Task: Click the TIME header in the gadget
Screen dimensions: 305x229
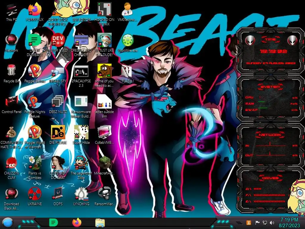Action: pyautogui.click(x=270, y=40)
